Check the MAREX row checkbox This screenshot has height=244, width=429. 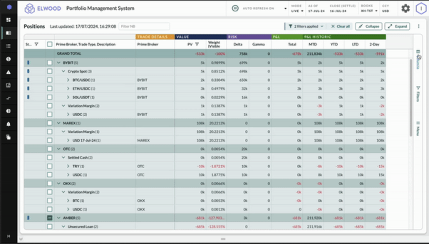(x=50, y=123)
